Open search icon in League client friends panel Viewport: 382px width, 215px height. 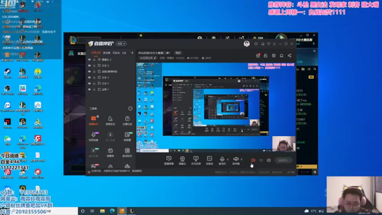point(315,69)
